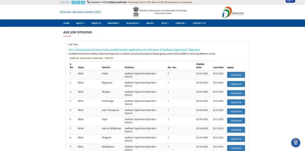
Task: Click the 'No. Vac.' column header
Action: click(x=172, y=67)
